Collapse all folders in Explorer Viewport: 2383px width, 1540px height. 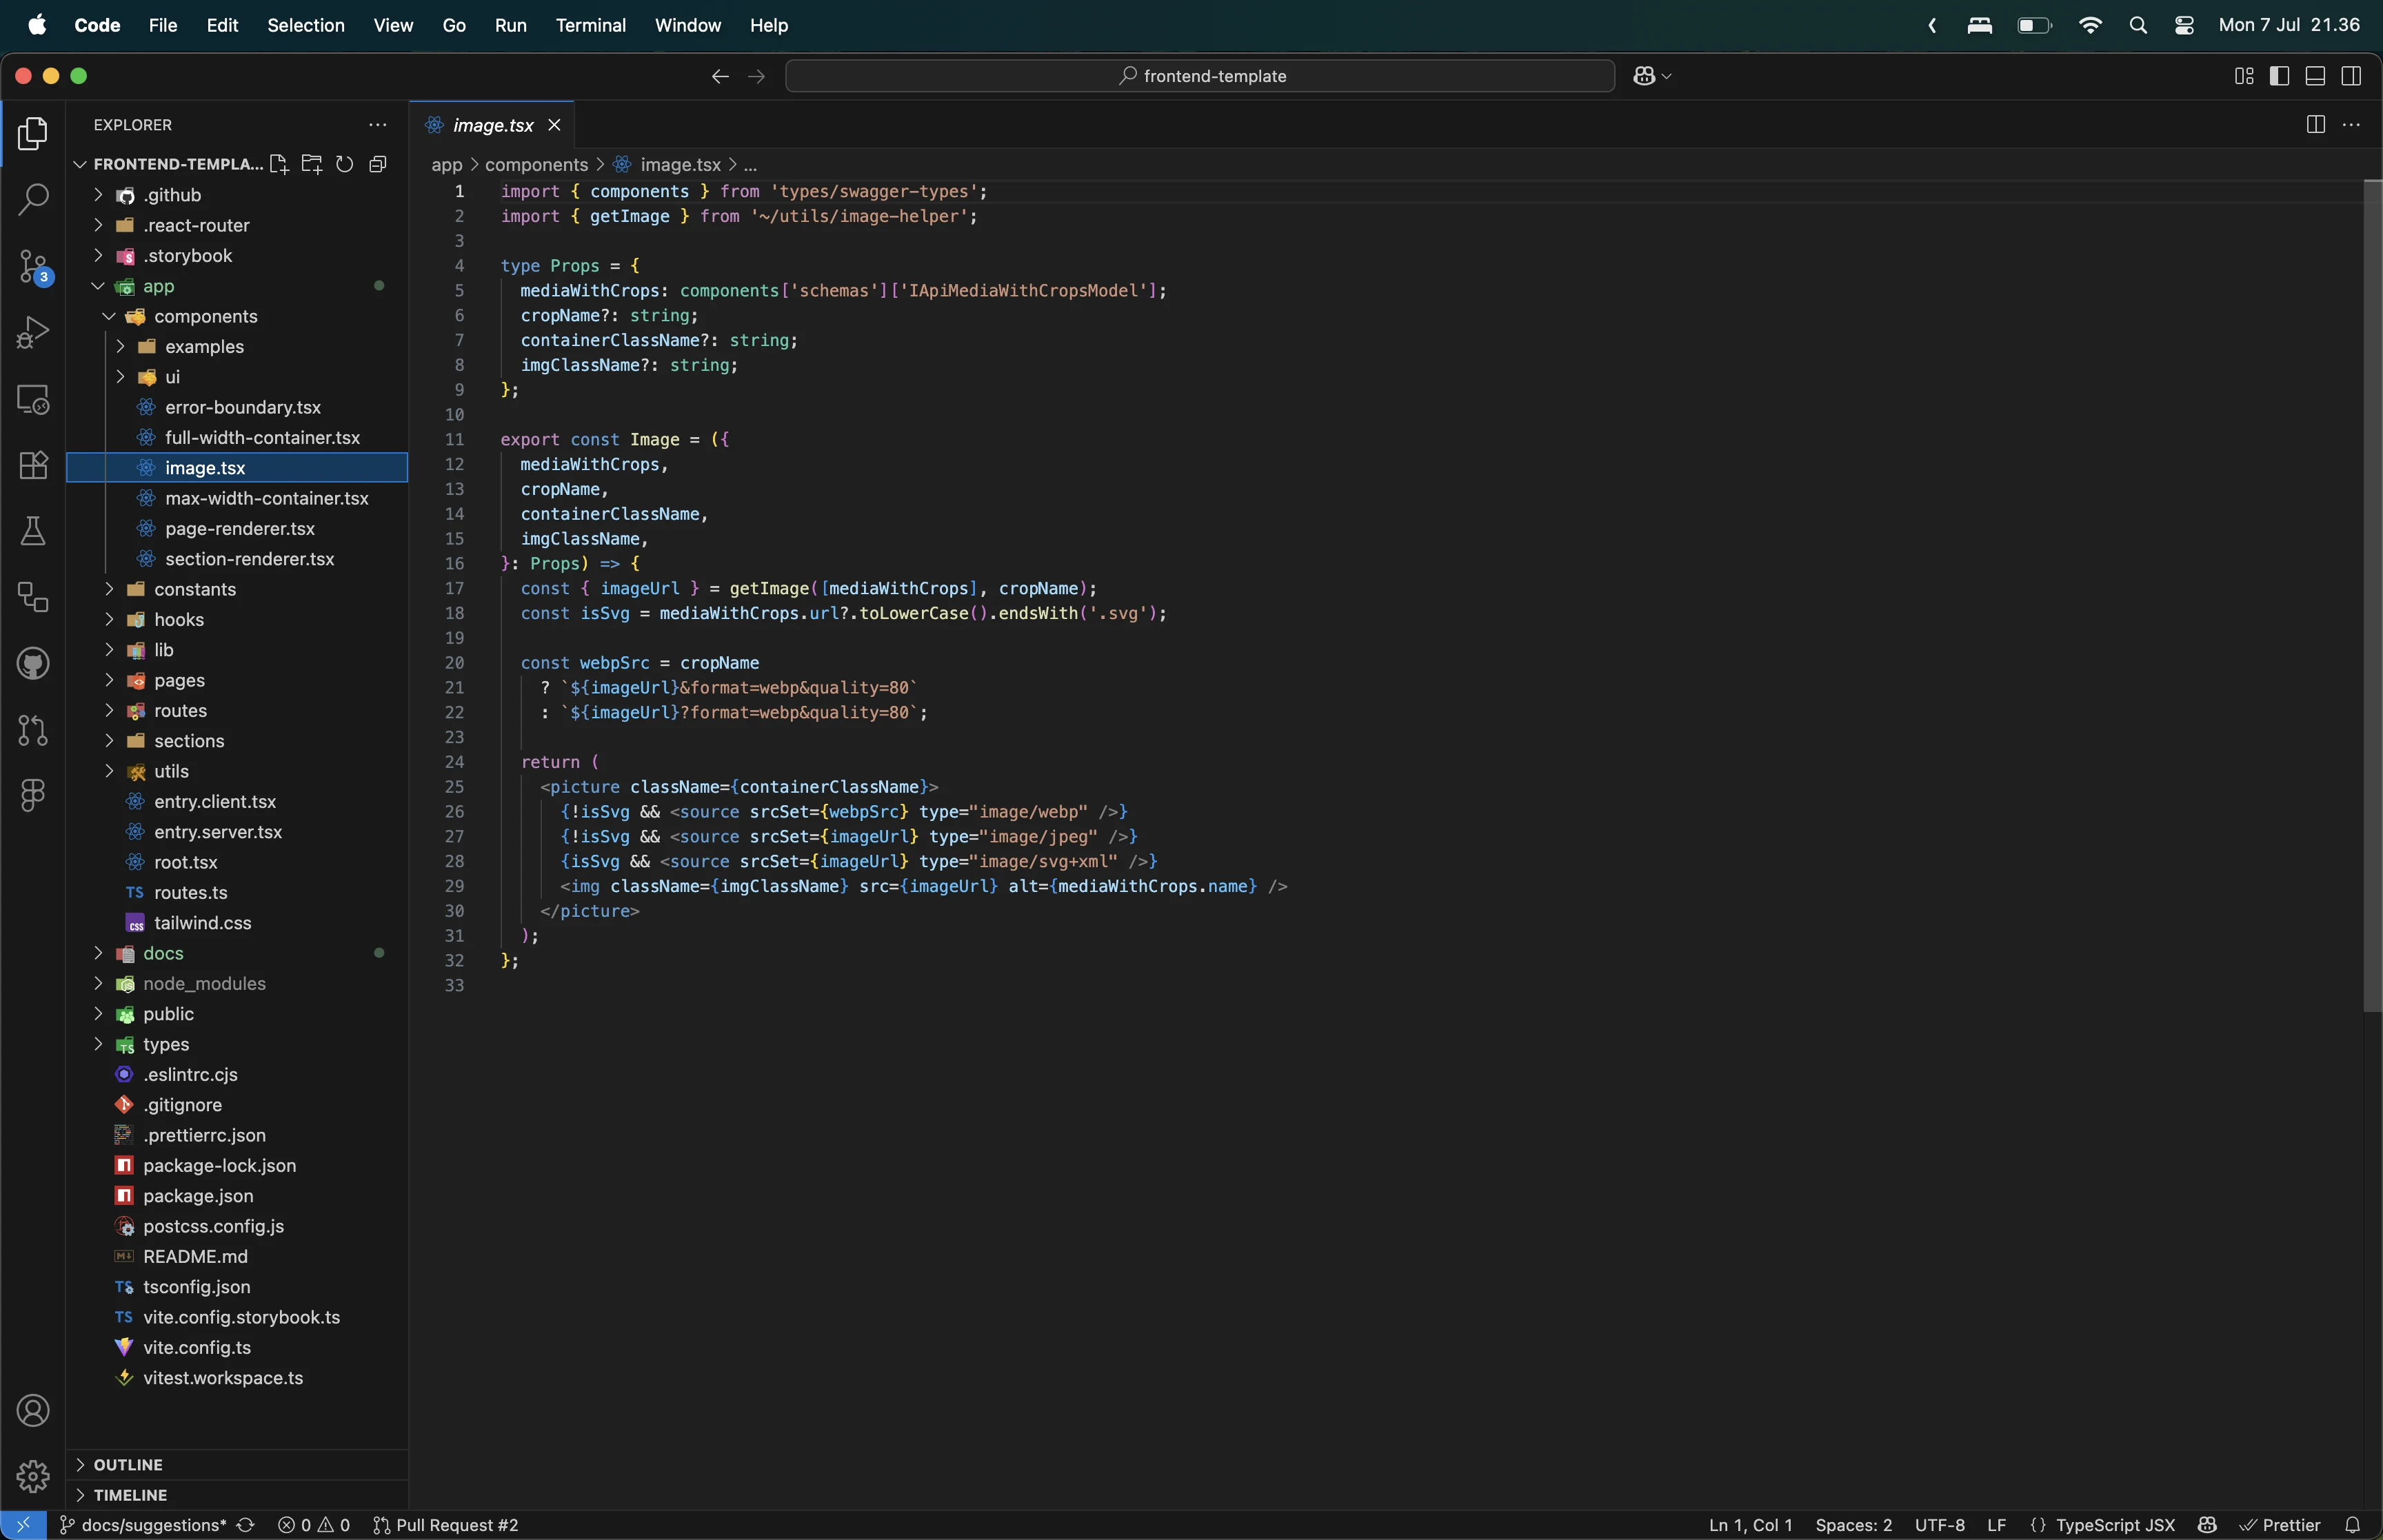tap(378, 164)
